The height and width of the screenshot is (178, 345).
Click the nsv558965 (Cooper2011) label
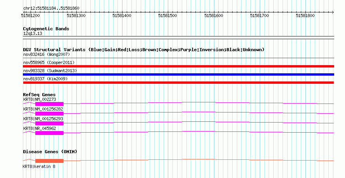coord(49,62)
